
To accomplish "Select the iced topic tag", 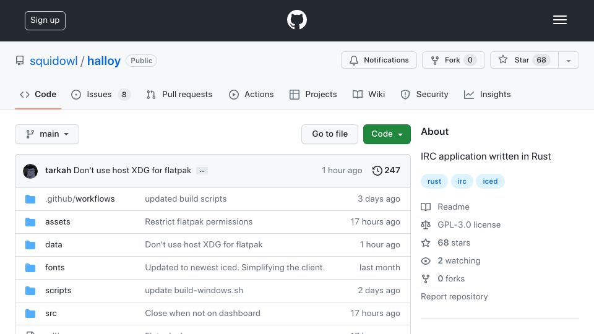I will click(x=490, y=181).
